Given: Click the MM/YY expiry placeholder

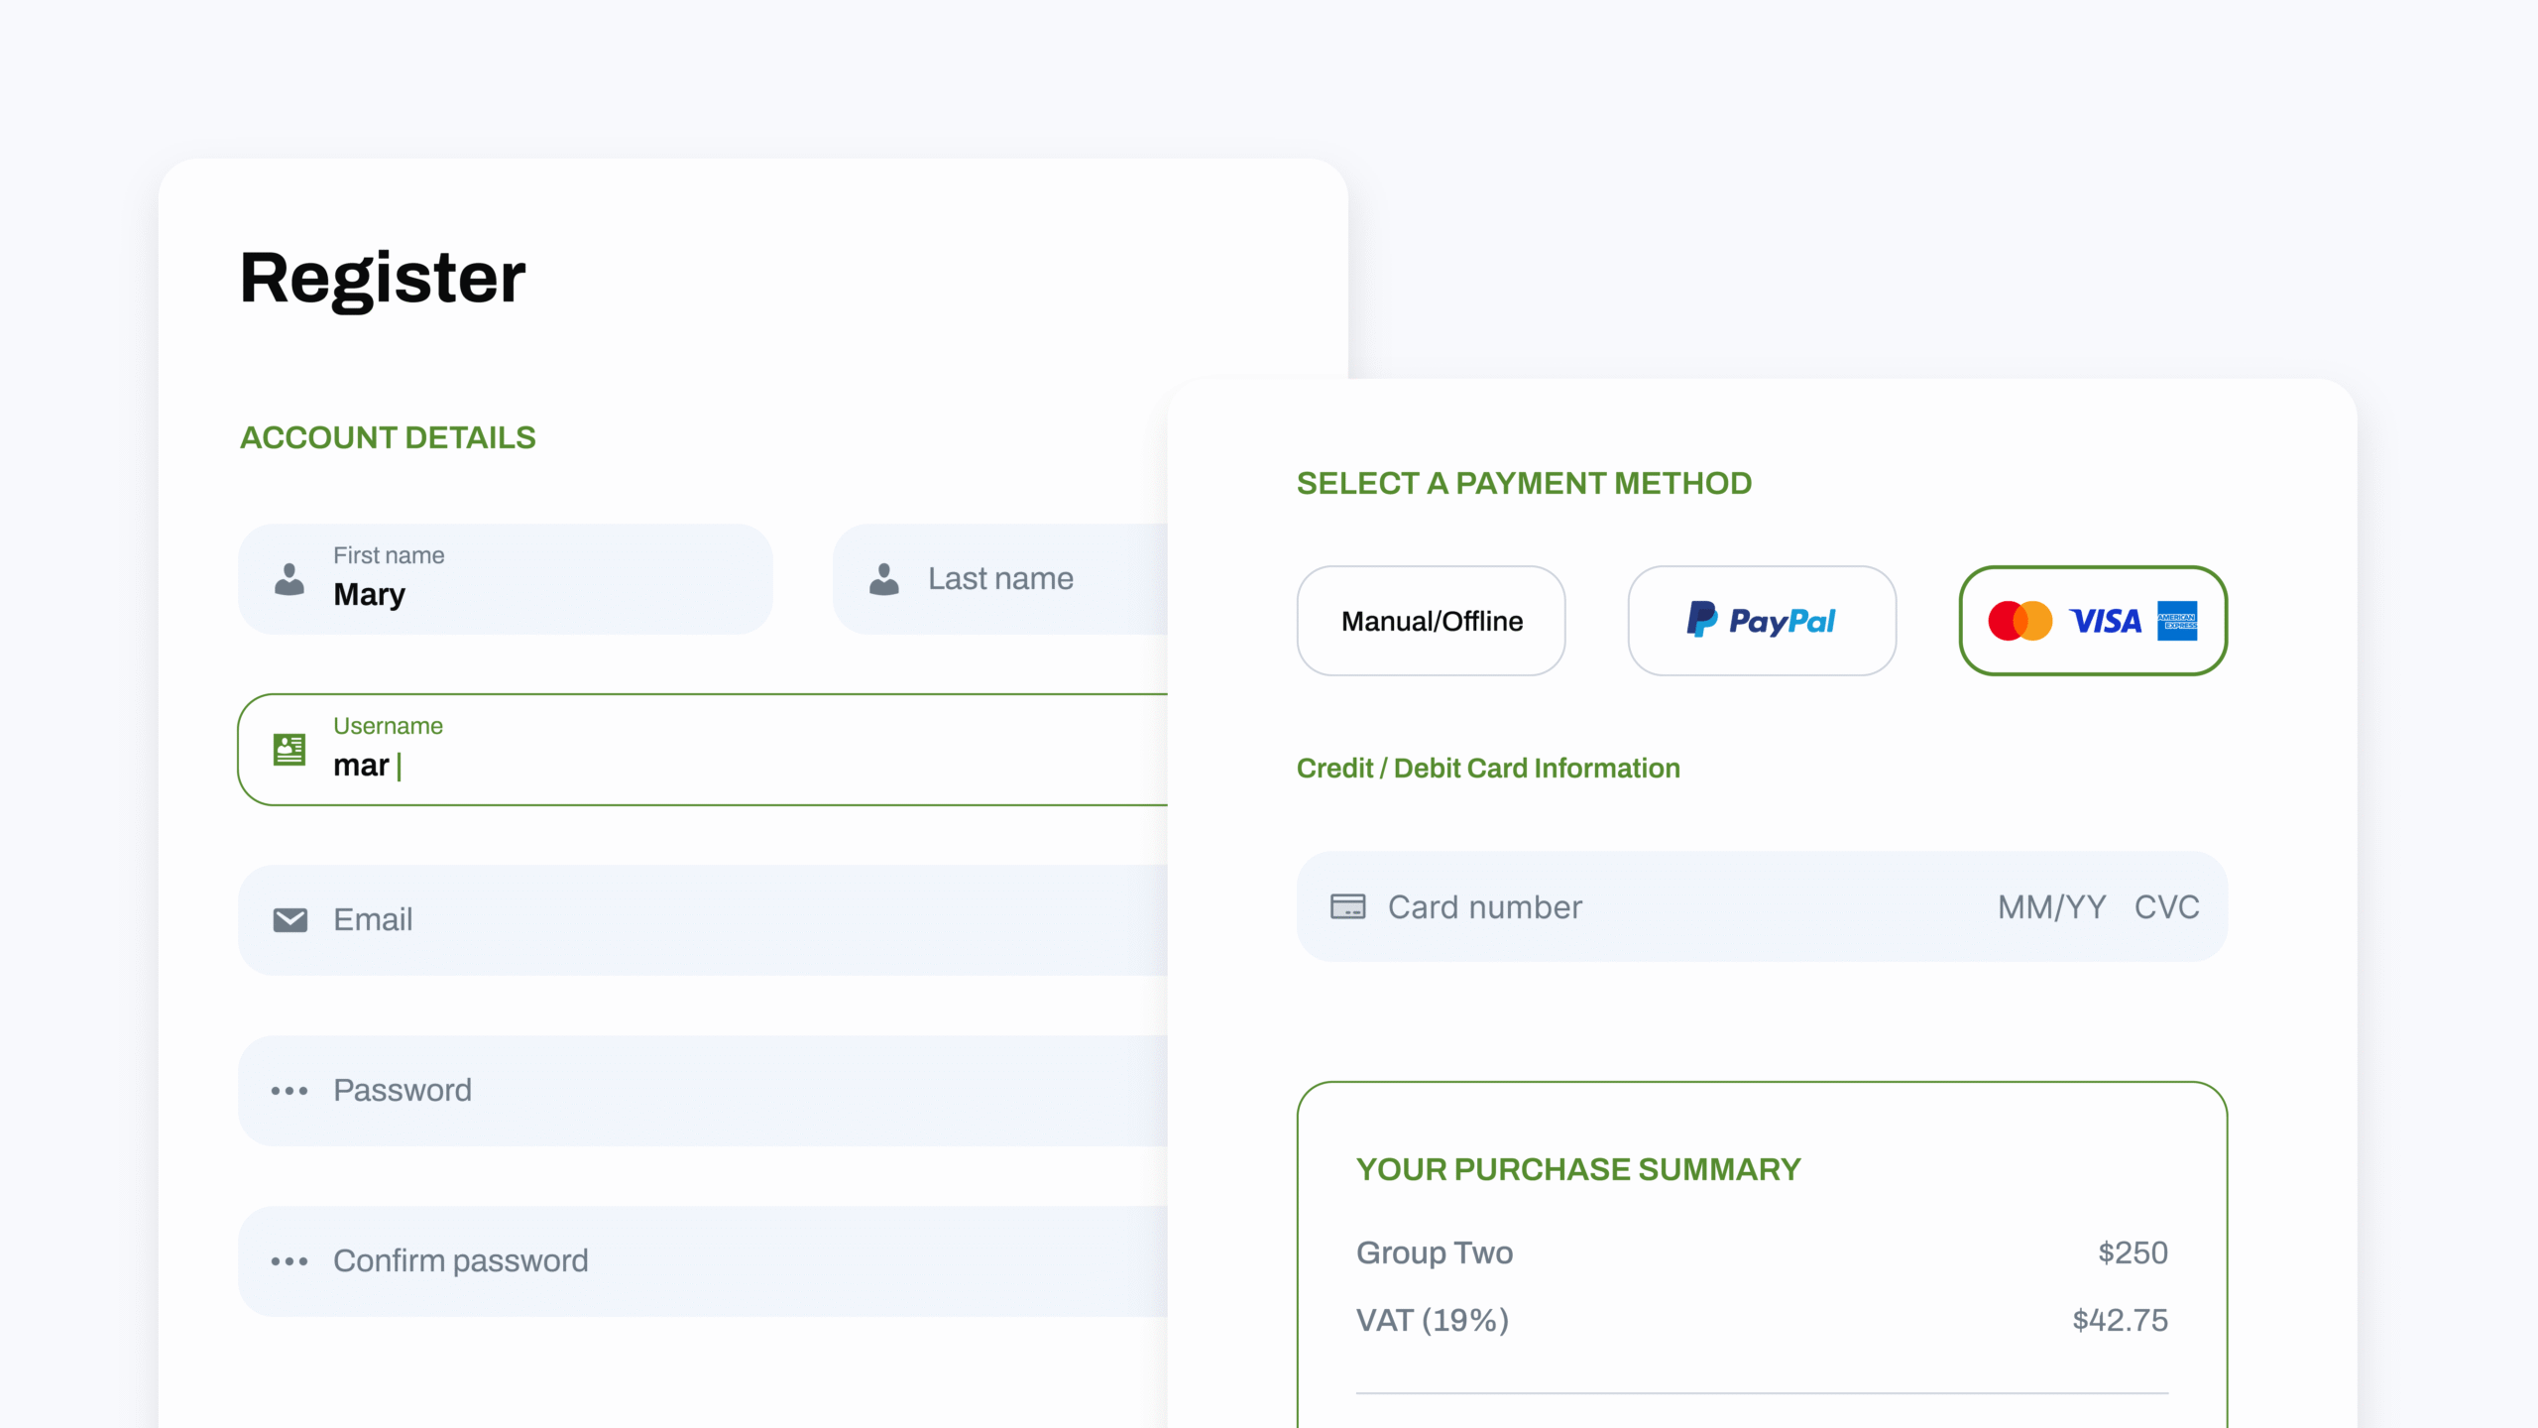Looking at the screenshot, I should pyautogui.click(x=2051, y=907).
